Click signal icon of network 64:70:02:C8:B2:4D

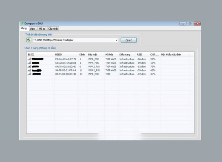[29, 66]
